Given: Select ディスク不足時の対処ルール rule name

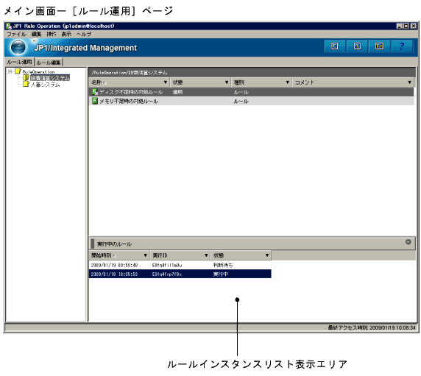Looking at the screenshot, I should (131, 92).
